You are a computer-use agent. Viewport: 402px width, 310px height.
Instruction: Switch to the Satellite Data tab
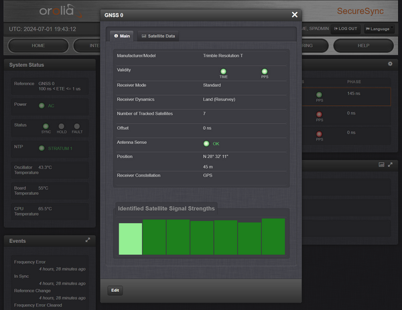[158, 36]
